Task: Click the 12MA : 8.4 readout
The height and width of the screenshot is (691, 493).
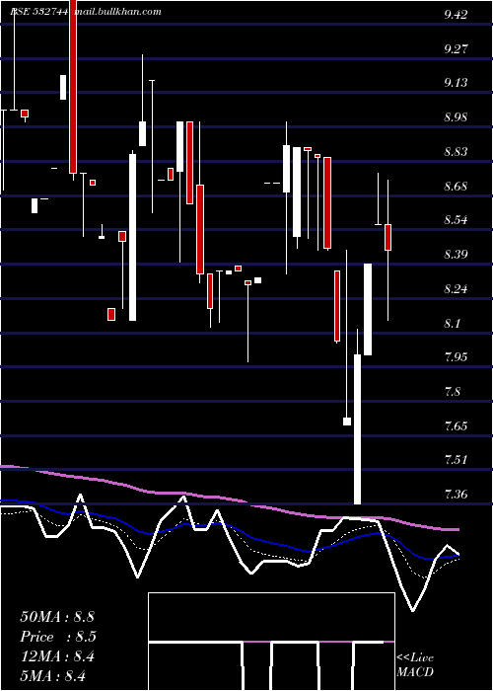Action: click(x=57, y=656)
